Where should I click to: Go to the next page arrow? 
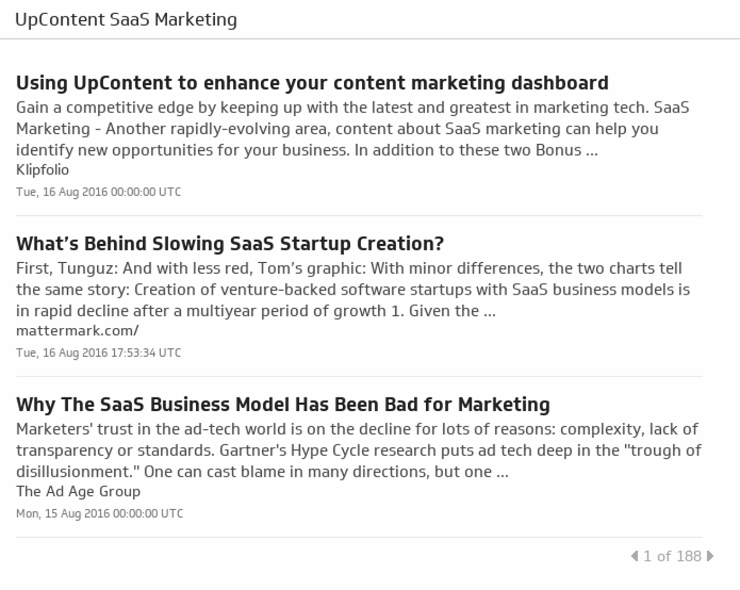710,556
